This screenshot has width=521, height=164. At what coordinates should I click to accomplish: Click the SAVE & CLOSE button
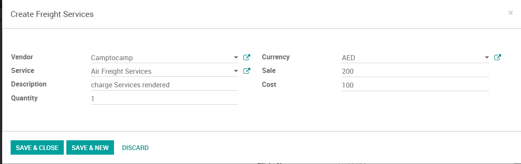(37, 147)
